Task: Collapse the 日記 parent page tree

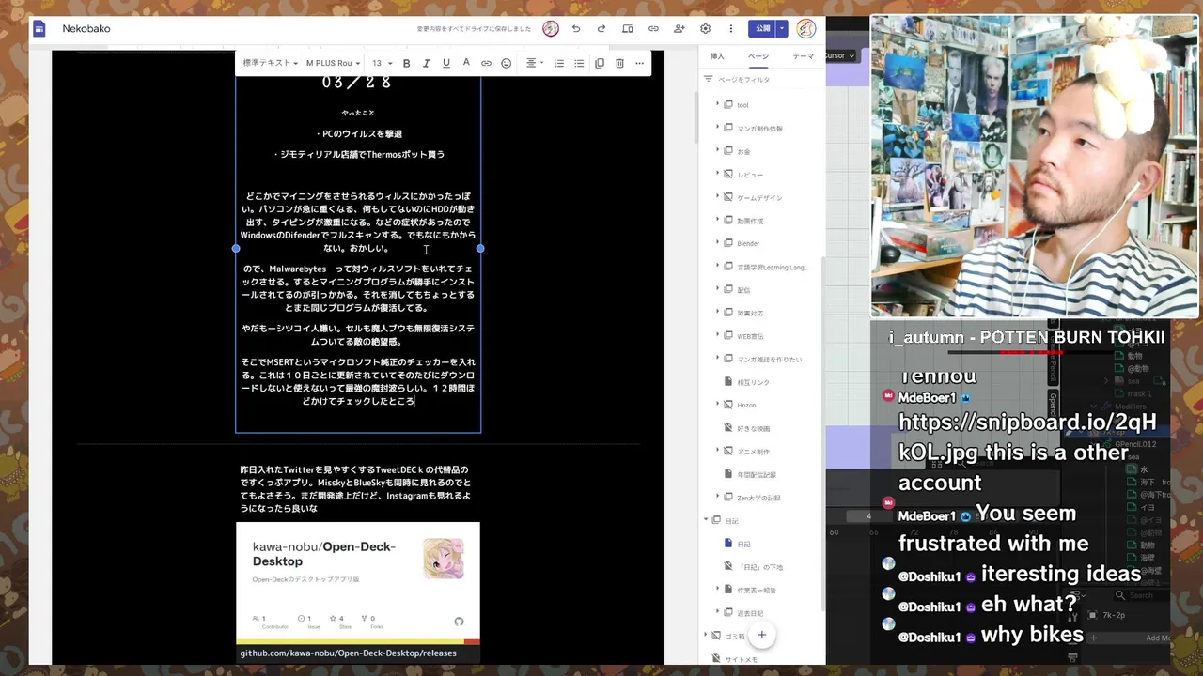Action: tap(706, 520)
